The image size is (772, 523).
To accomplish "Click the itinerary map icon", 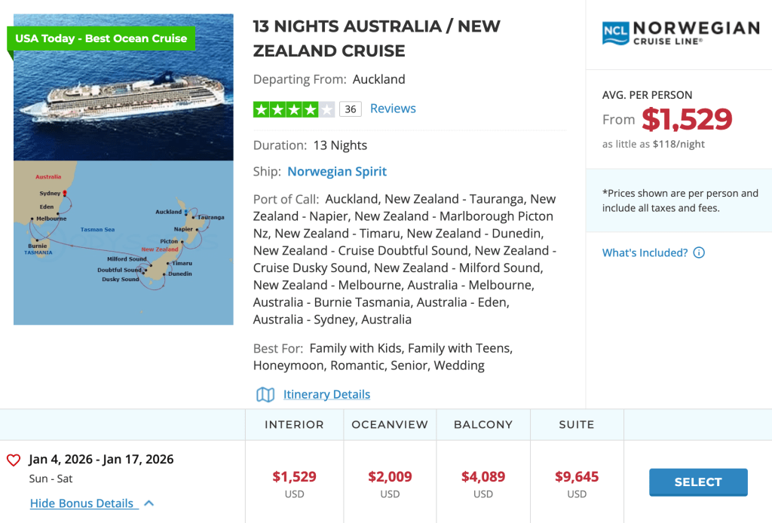I will point(265,394).
